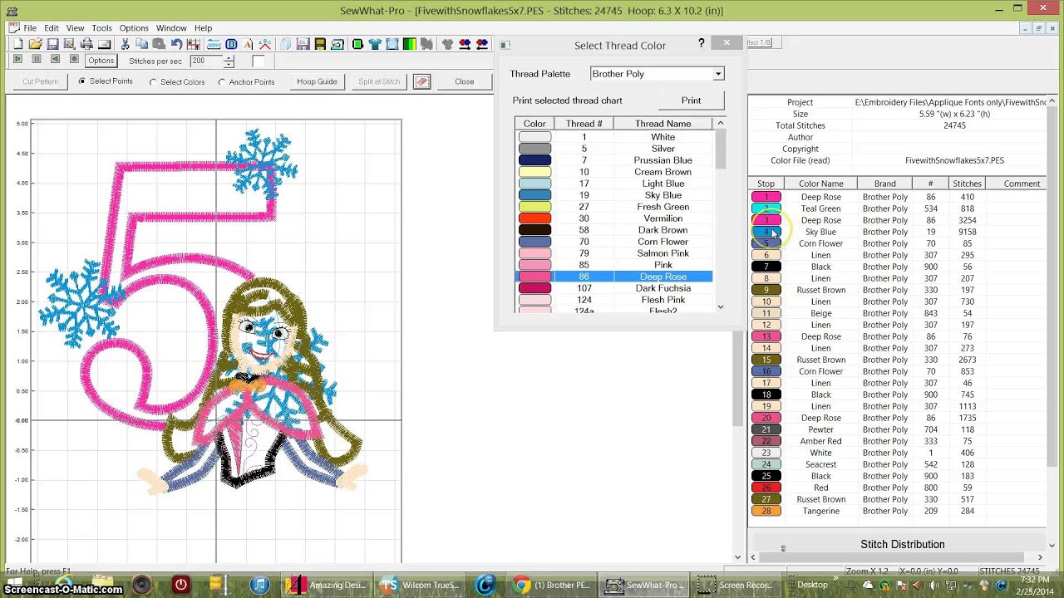Play the stitch simulation

tap(17, 59)
